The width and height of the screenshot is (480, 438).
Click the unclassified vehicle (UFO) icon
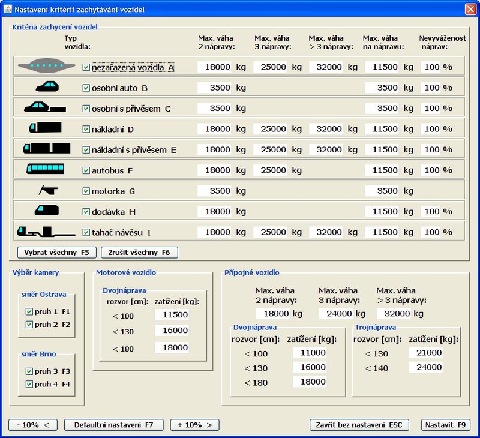click(x=45, y=66)
